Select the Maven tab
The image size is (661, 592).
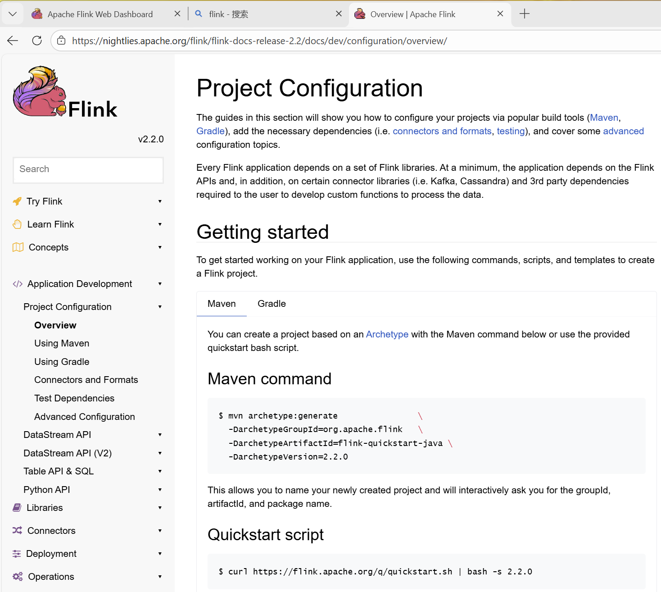(x=222, y=304)
